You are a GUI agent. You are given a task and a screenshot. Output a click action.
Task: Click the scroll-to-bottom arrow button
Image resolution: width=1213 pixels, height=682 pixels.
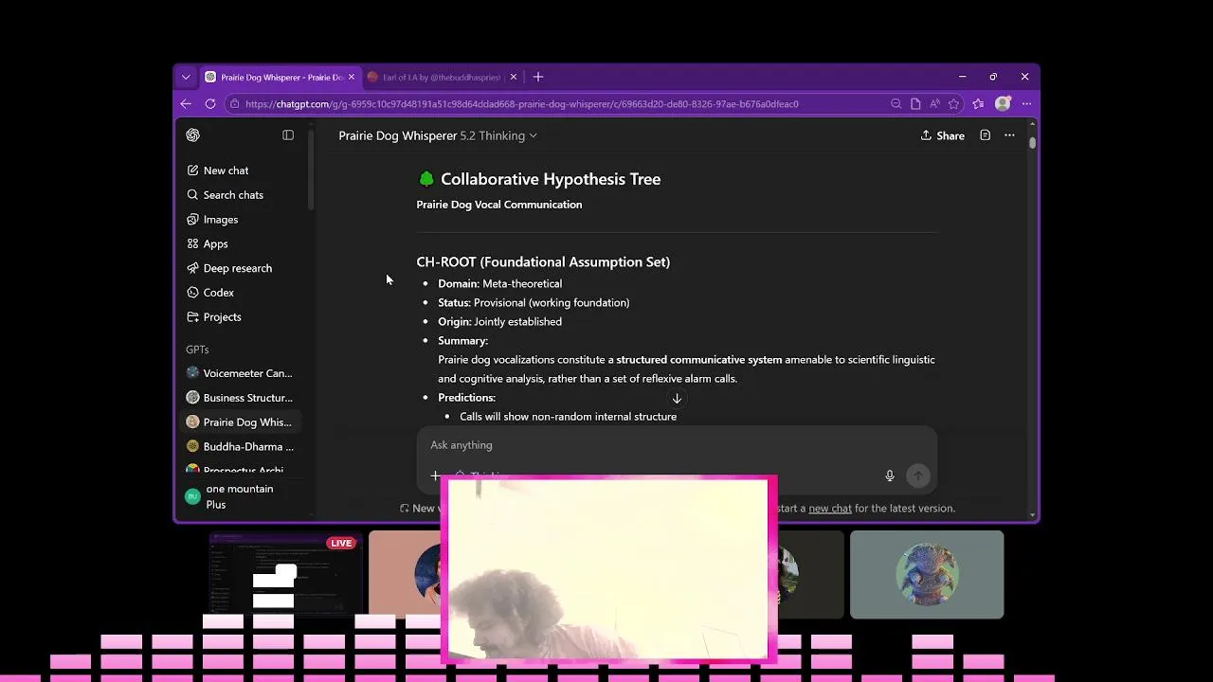[x=677, y=399]
